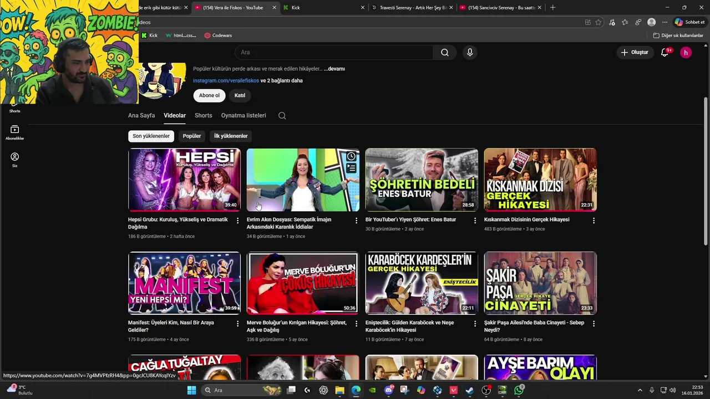Switch to Oynatma listeleri channel tab
Screen dimensions: 710x399
coord(244,116)
